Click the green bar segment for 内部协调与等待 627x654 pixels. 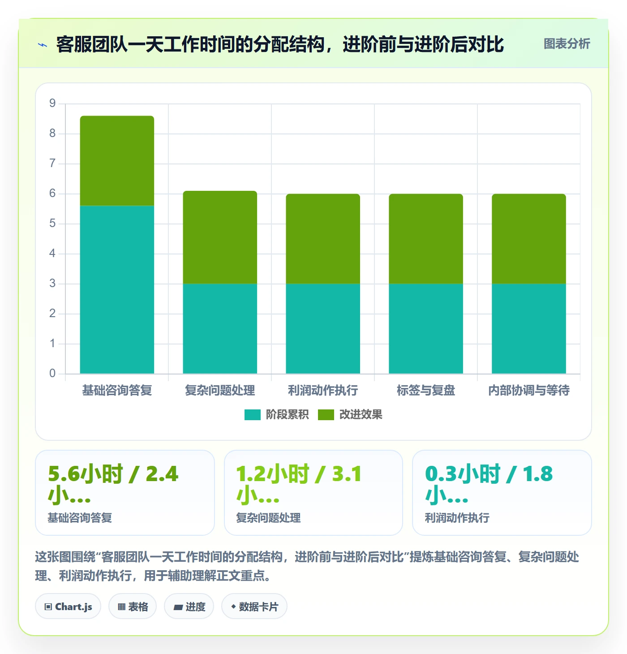[529, 239]
